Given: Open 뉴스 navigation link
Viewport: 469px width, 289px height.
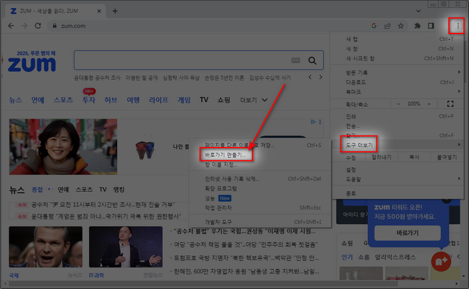Looking at the screenshot, I should point(15,100).
